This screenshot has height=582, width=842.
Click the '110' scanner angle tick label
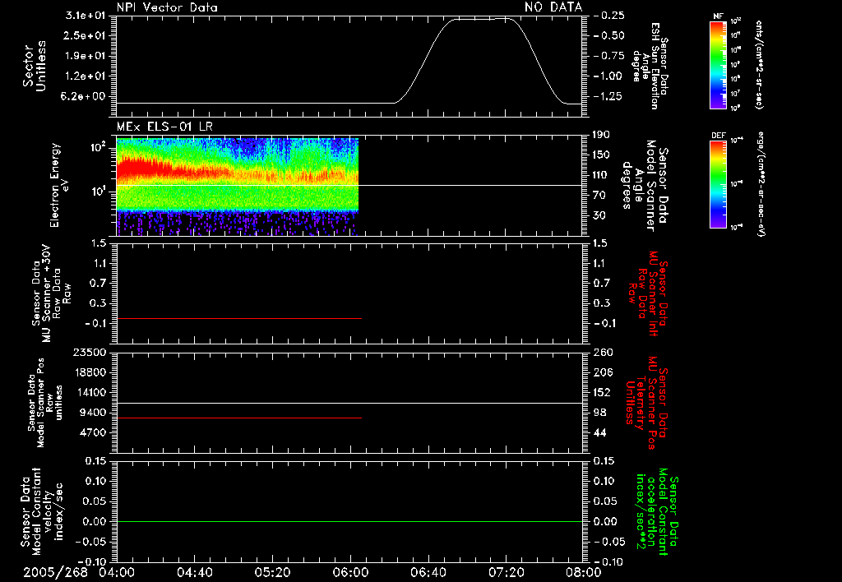[x=601, y=175]
